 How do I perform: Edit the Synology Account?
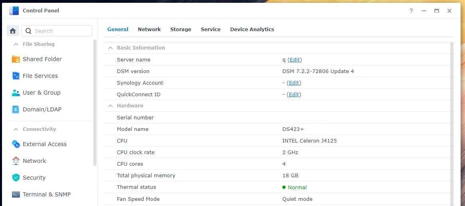(x=294, y=83)
